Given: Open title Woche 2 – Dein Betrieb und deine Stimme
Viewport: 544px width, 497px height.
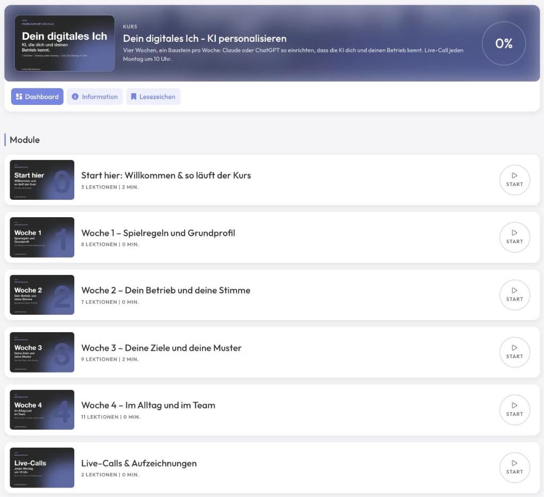Looking at the screenshot, I should (165, 290).
